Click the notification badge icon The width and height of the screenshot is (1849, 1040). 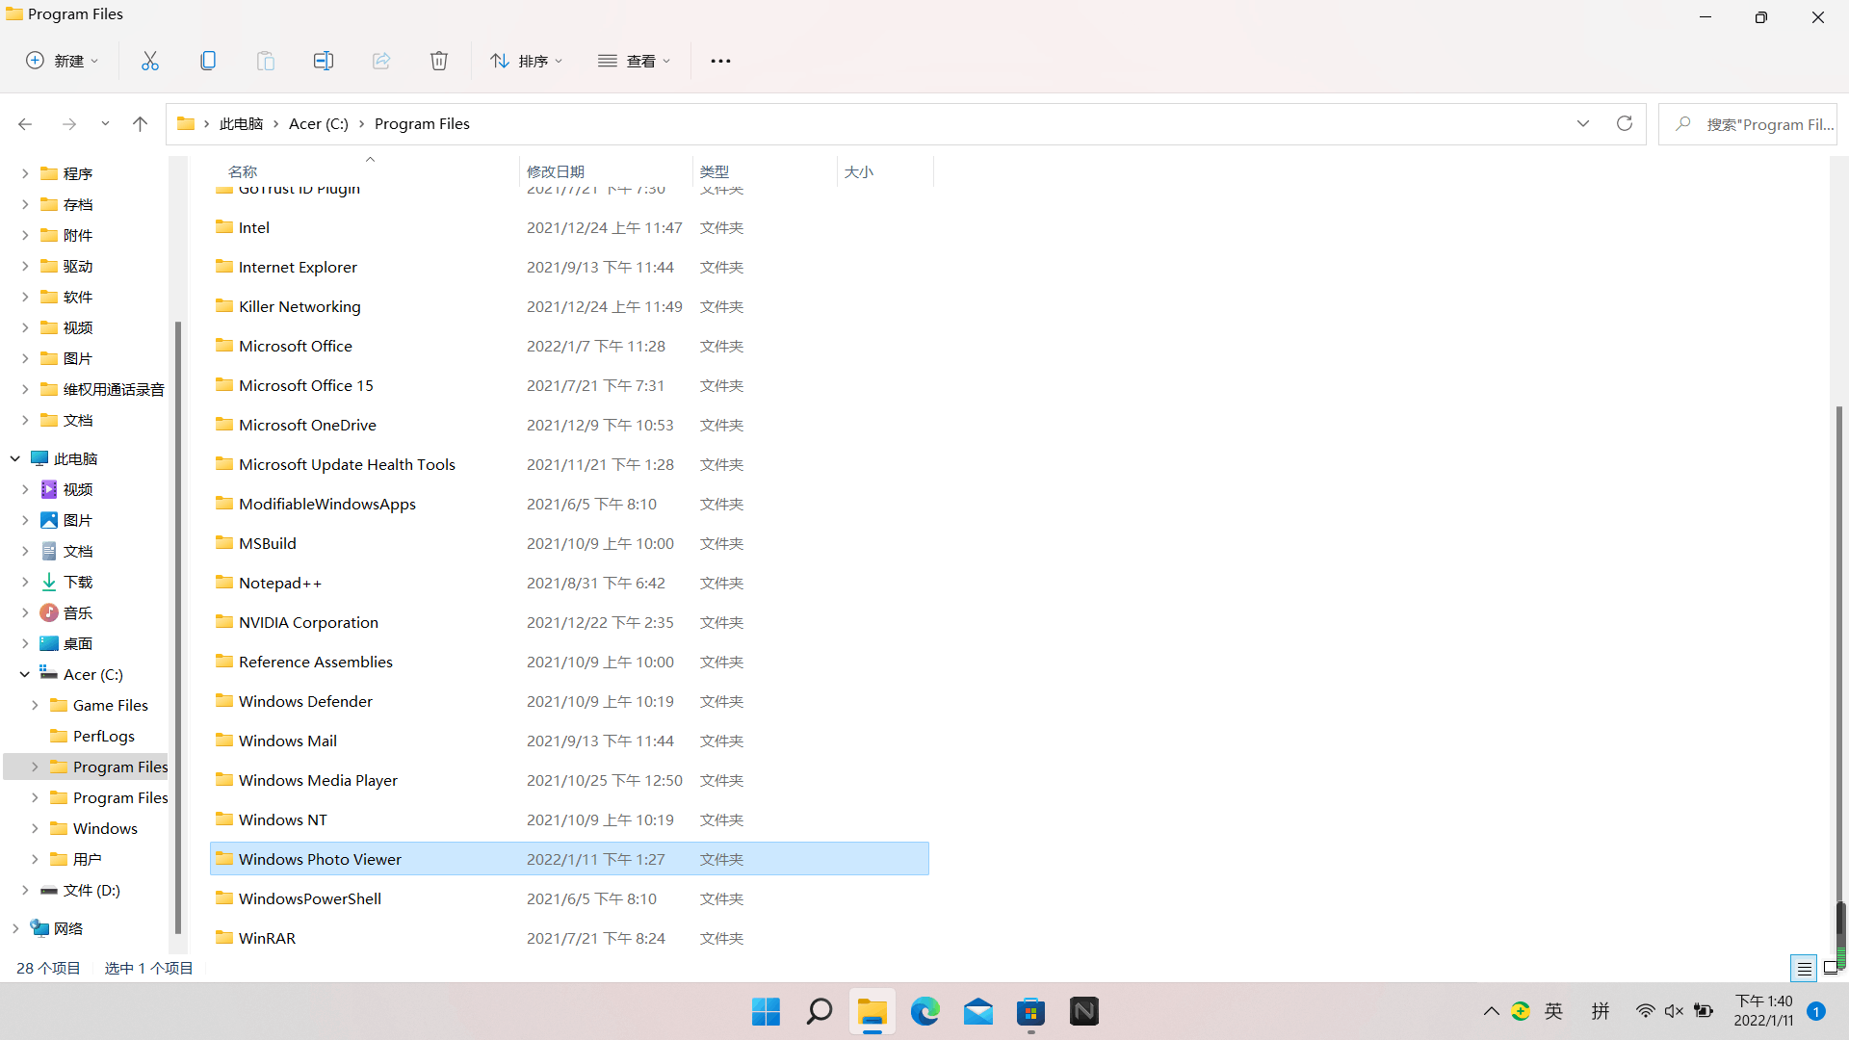1816,1011
